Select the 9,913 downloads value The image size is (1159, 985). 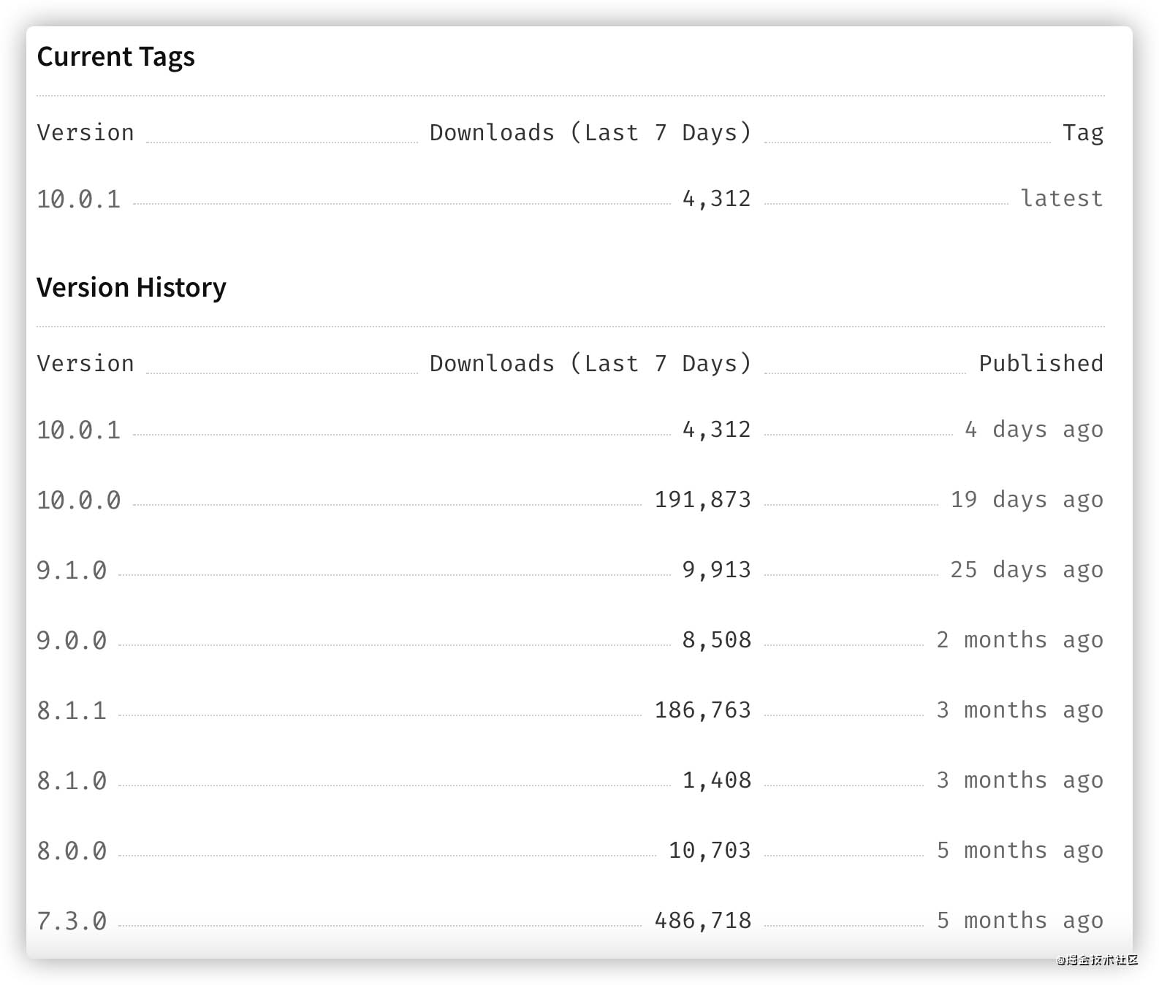click(717, 570)
